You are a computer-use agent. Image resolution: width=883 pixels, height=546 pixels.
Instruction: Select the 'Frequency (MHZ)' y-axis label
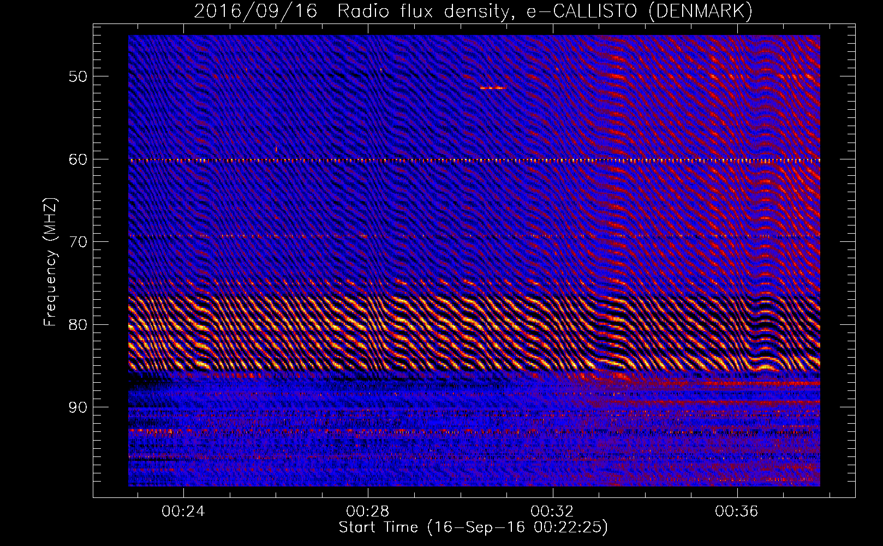point(50,262)
